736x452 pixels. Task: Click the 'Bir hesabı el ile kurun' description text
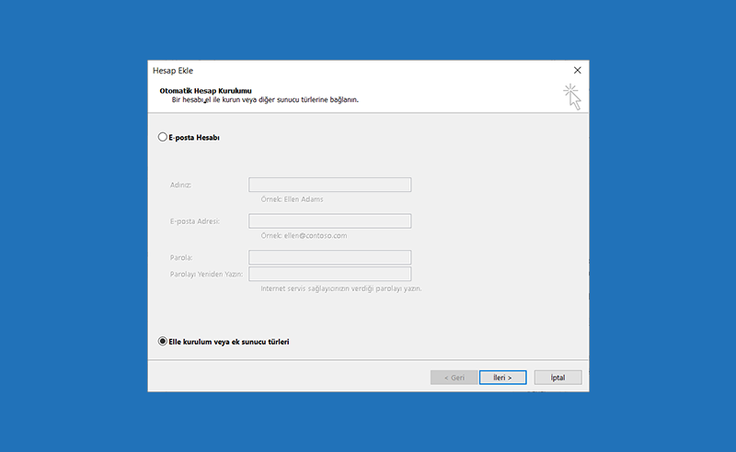coord(265,99)
